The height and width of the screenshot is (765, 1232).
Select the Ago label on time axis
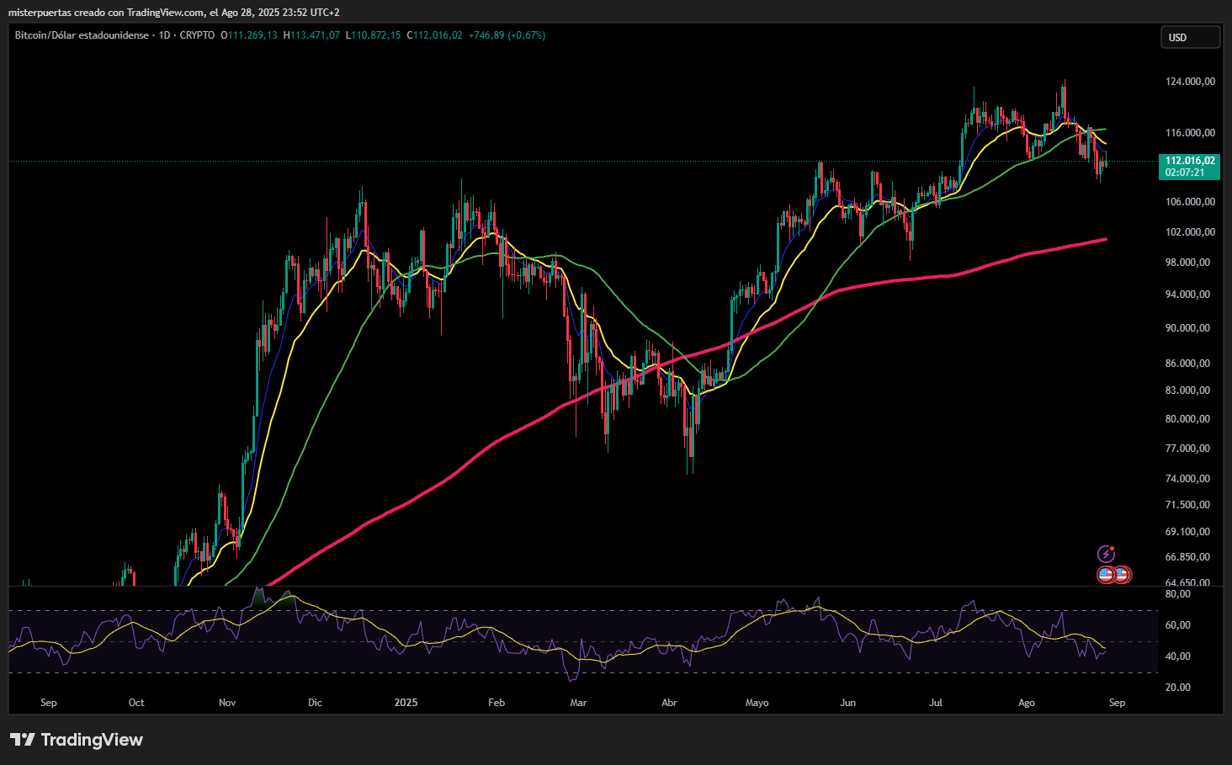click(1027, 703)
